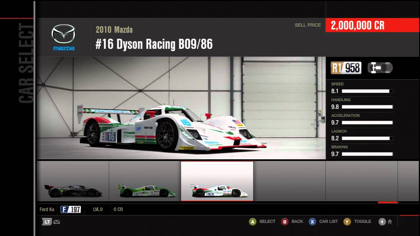This screenshot has width=420, height=236.
Task: Click the BRAKING rating bar
Action: (367, 154)
